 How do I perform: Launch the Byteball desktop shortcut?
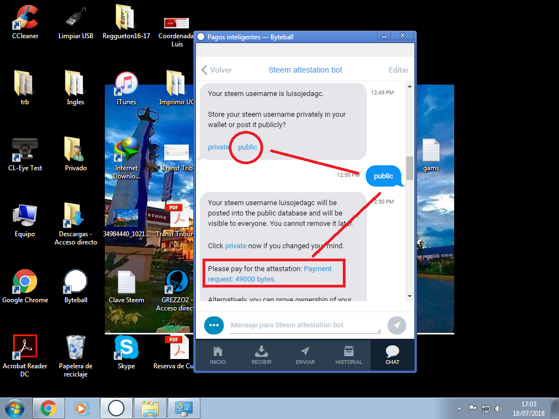click(75, 286)
